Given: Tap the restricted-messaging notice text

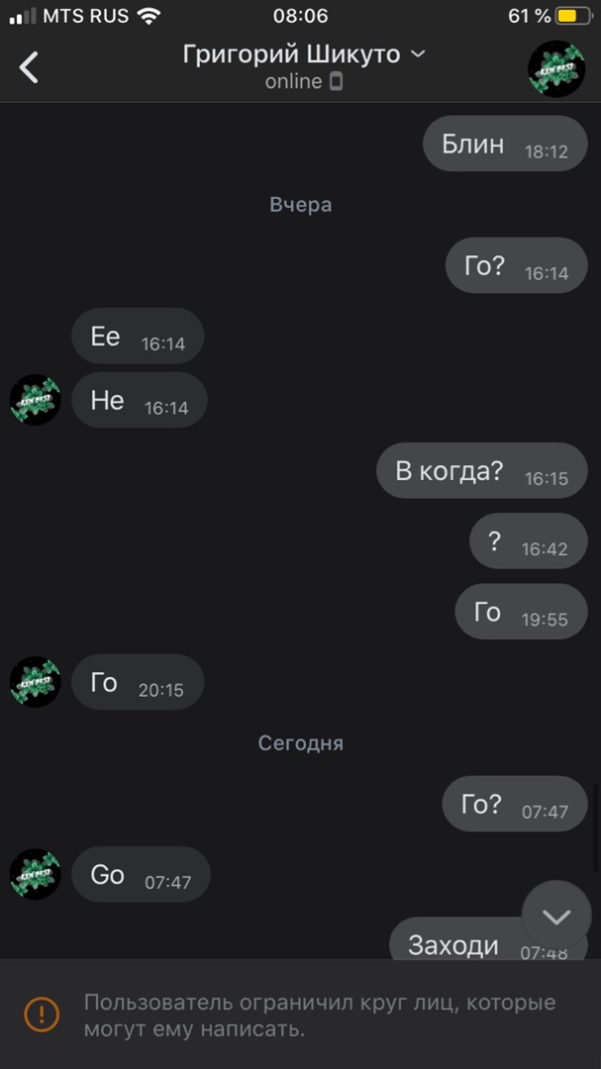Looking at the screenshot, I should click(319, 1016).
